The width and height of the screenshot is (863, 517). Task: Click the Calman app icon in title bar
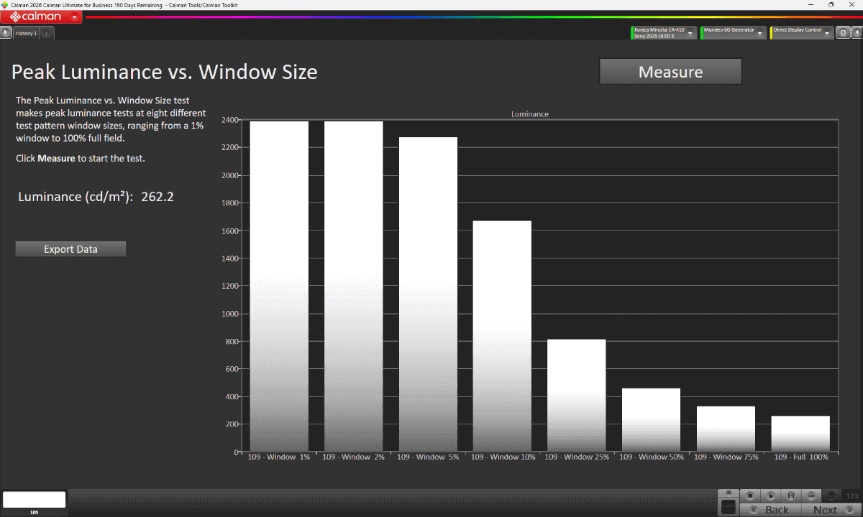[5, 5]
